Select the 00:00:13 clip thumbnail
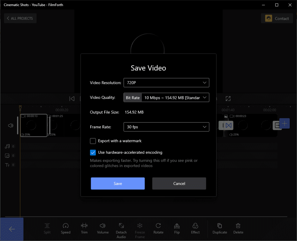 point(34,125)
